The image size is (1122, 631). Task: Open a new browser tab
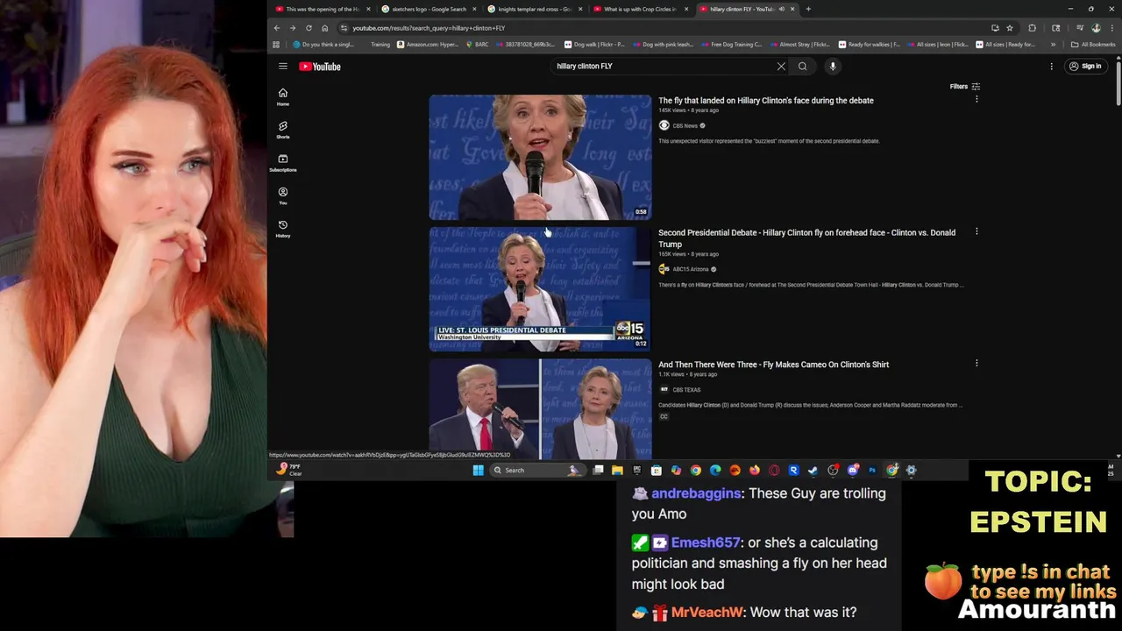tap(808, 9)
